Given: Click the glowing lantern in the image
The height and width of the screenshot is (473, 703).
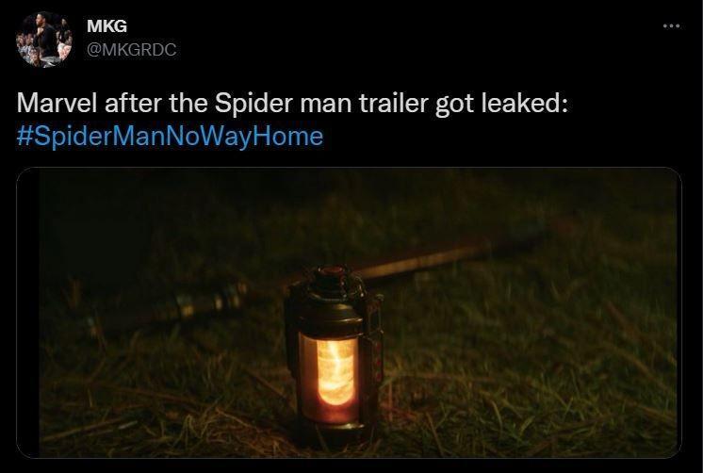Looking at the screenshot, I should pos(334,354).
